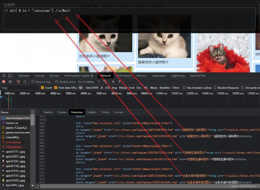Viewport: 260px width, 190px height.
Task: Toggle the network filter funnel icon
Action: (19, 81)
